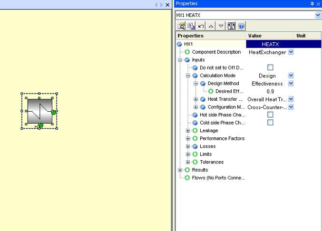The image size is (322, 231).
Task: Select the Performance Factors tree row label
Action: pos(222,138)
